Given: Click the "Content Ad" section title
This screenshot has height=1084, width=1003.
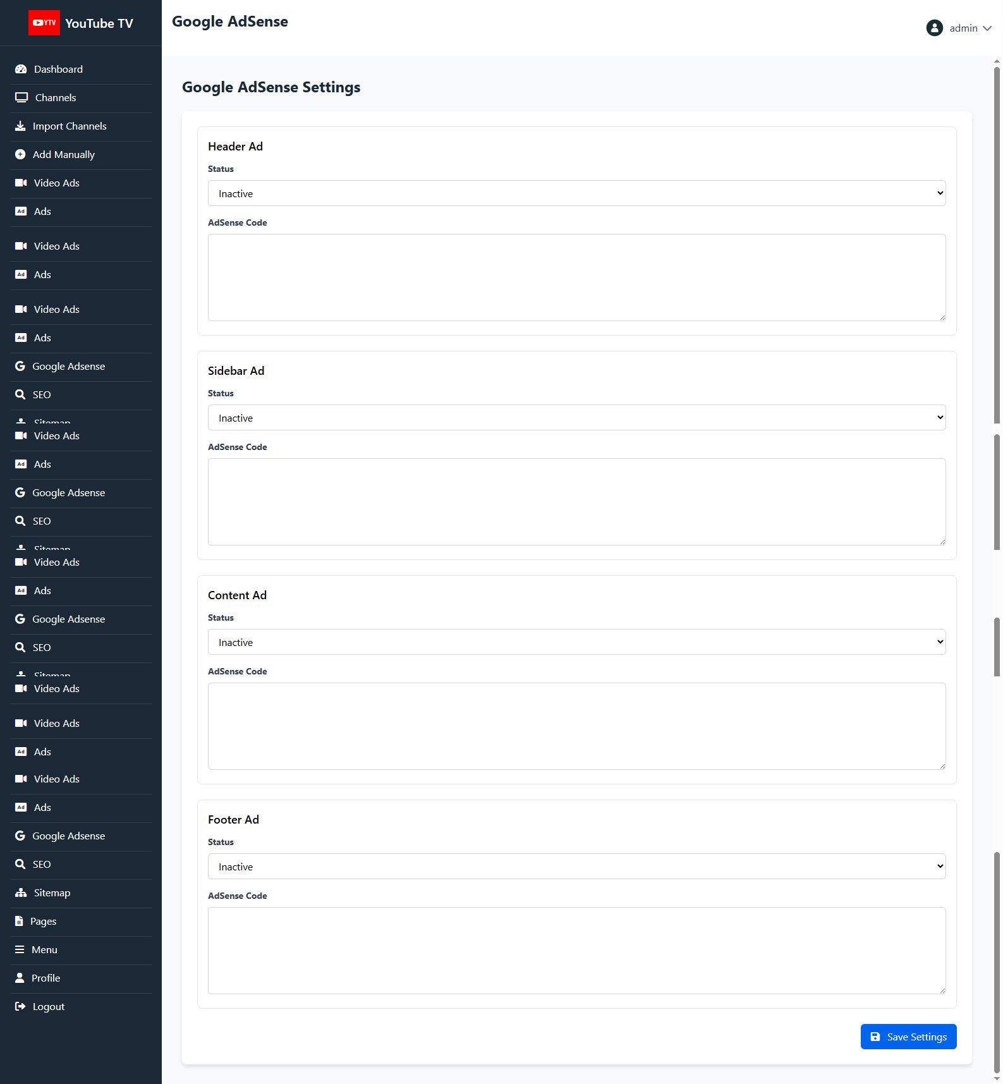Looking at the screenshot, I should click(237, 595).
